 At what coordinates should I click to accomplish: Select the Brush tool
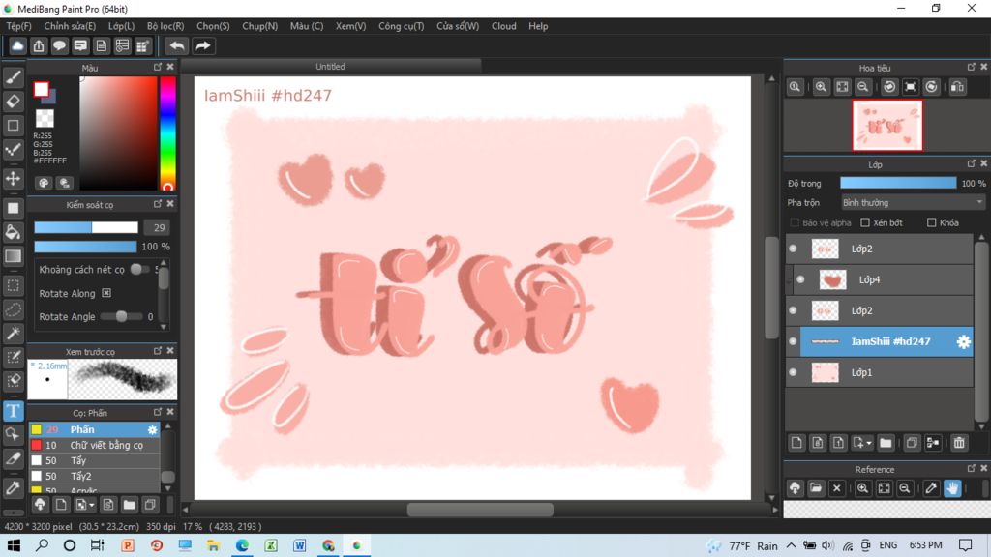coord(14,77)
